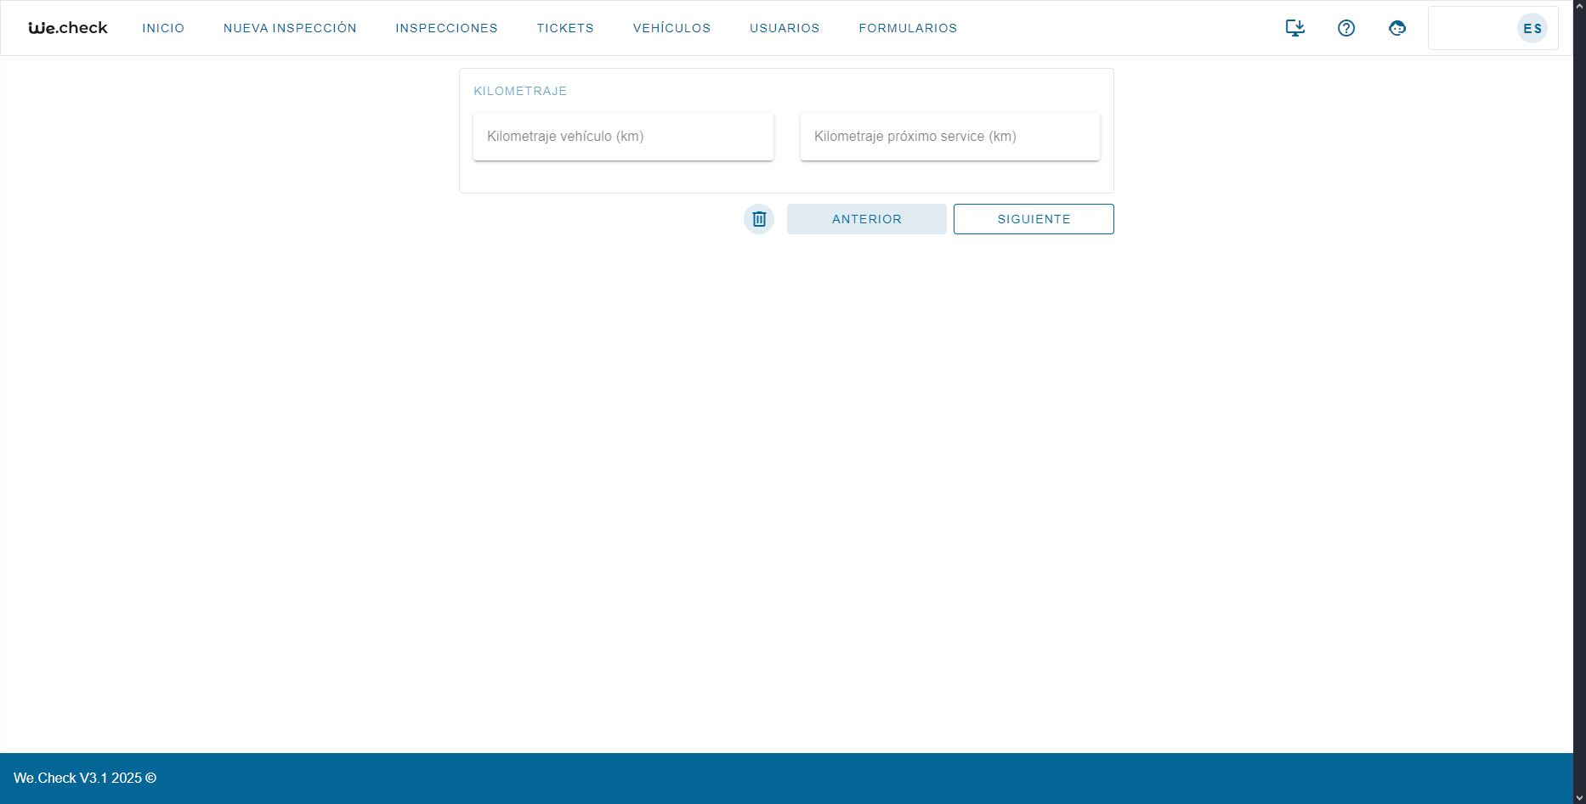Focus the Kilometraje próximo service (km) field
This screenshot has height=804, width=1586.
949,137
